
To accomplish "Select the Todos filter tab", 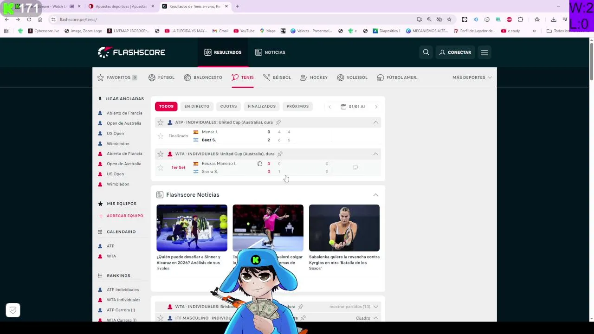I will 166,106.
